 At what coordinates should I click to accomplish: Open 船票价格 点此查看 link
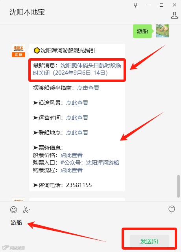(x=72, y=155)
